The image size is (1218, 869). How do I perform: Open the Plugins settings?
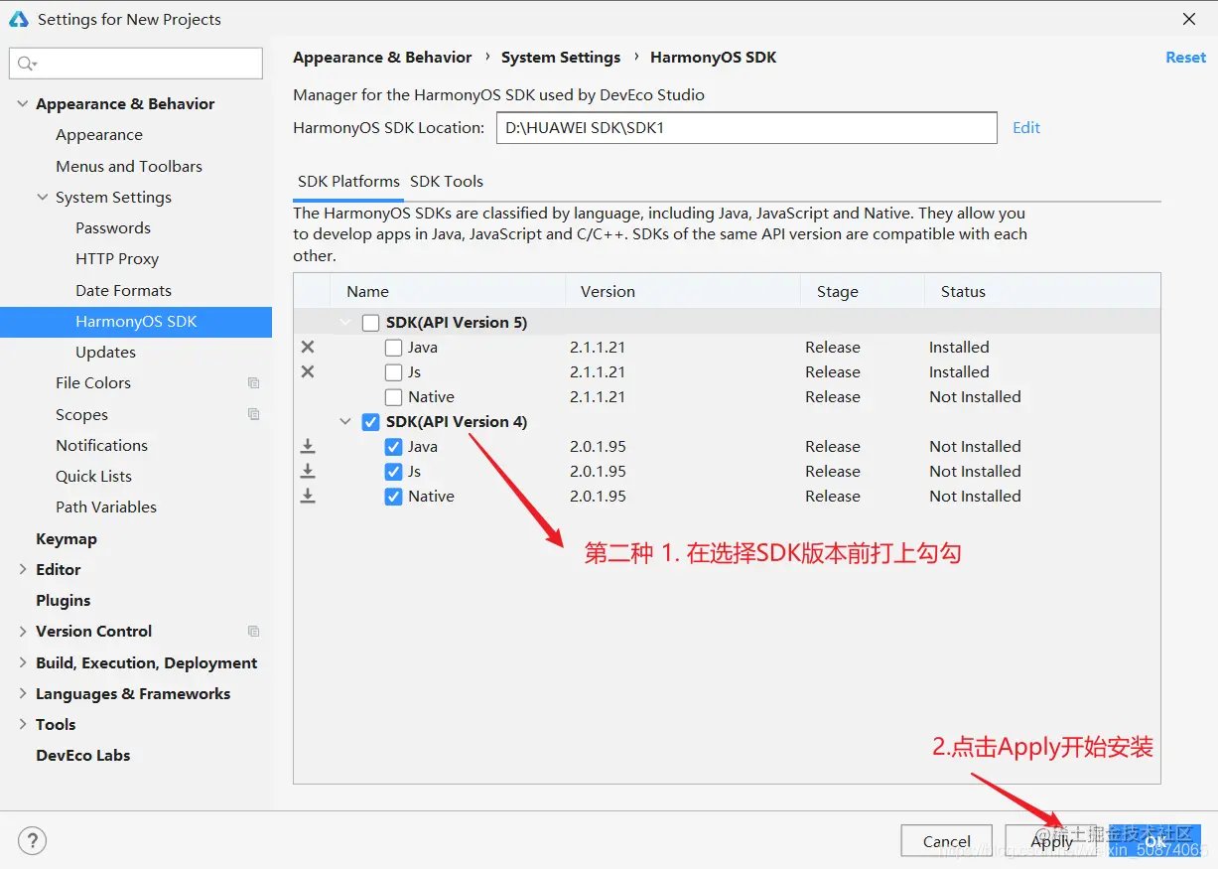(x=63, y=600)
